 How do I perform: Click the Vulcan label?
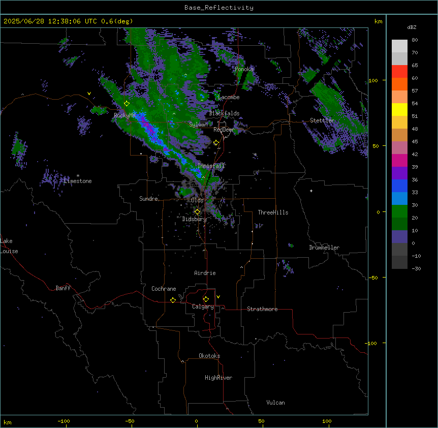[276, 403]
